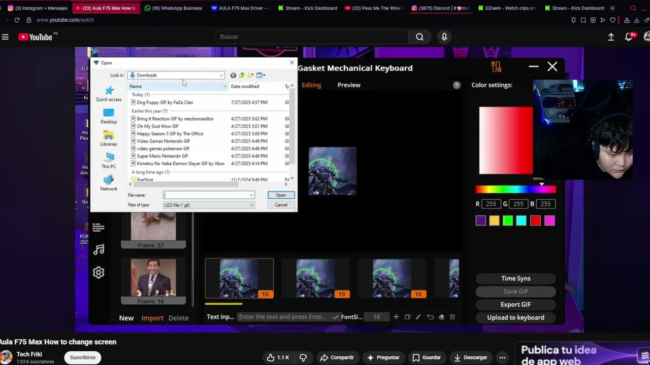Click the red gradient color picker area
Viewport: 650px width, 365px height.
click(506, 140)
